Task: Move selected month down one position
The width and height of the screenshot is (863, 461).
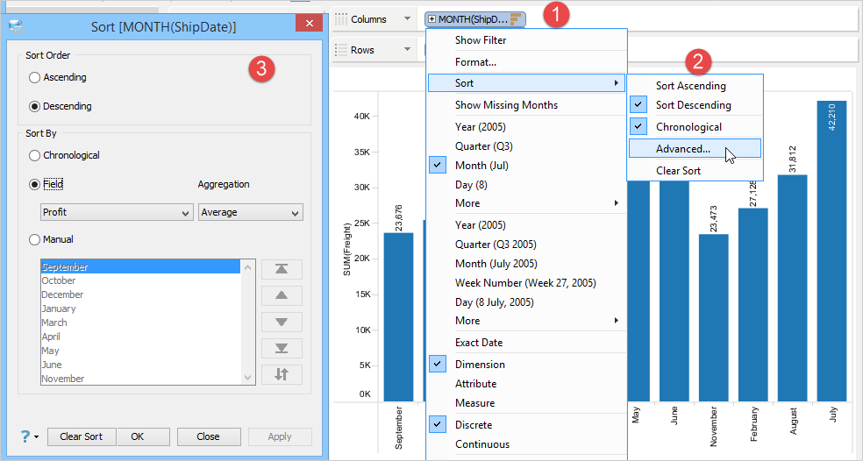Action: click(x=282, y=322)
